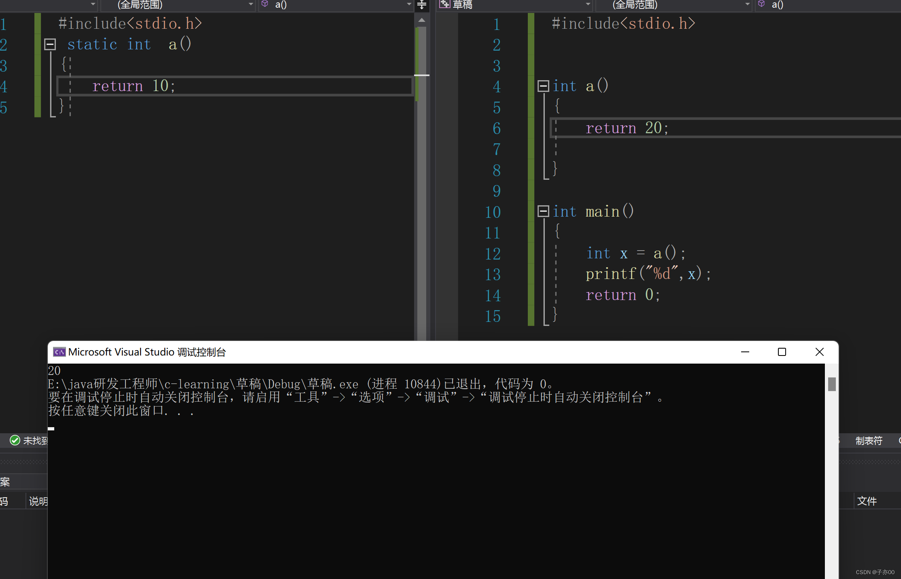This screenshot has height=579, width=901.
Task: Click the 未找到 issues status text
Action: pos(35,441)
